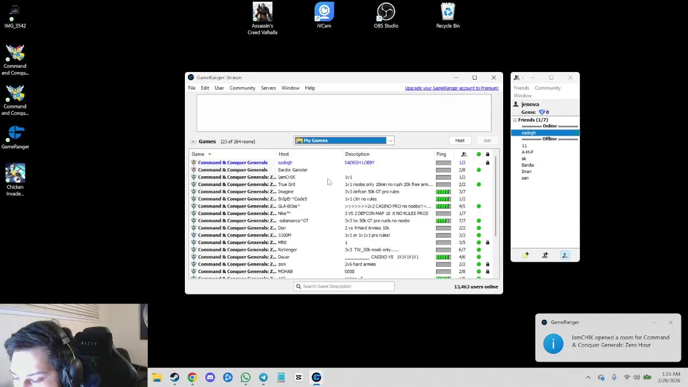688x387 pixels.
Task: Open the My Games filter dropdown
Action: point(344,140)
